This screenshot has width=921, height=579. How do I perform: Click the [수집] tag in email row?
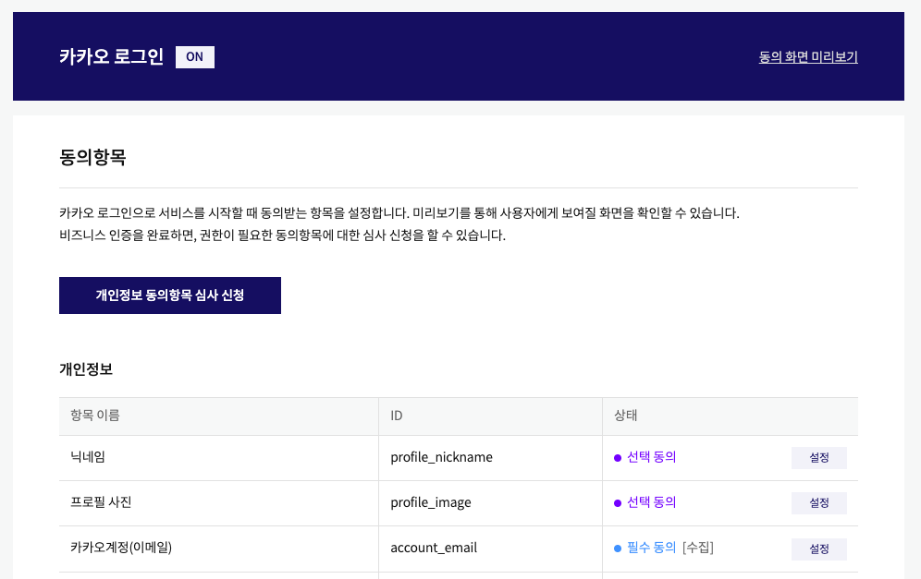698,548
